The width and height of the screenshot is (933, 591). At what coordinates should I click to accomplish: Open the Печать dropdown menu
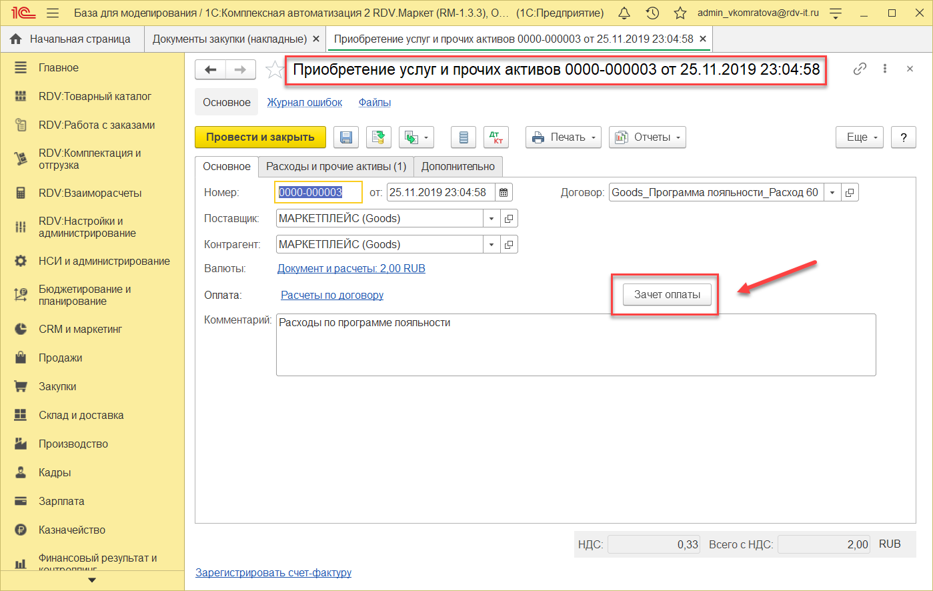click(x=563, y=137)
